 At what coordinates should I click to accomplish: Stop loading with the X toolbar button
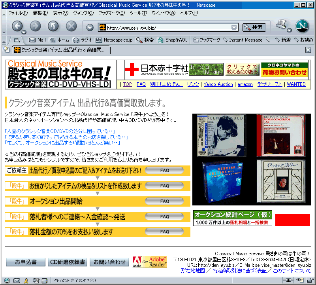[x=71, y=26]
